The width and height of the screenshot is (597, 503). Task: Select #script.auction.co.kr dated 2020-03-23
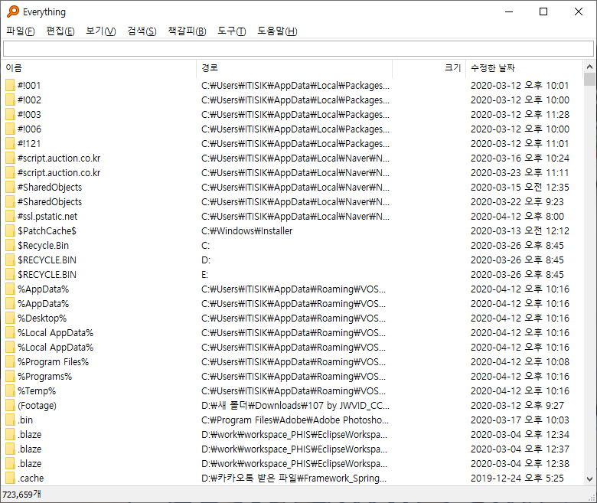tap(59, 172)
